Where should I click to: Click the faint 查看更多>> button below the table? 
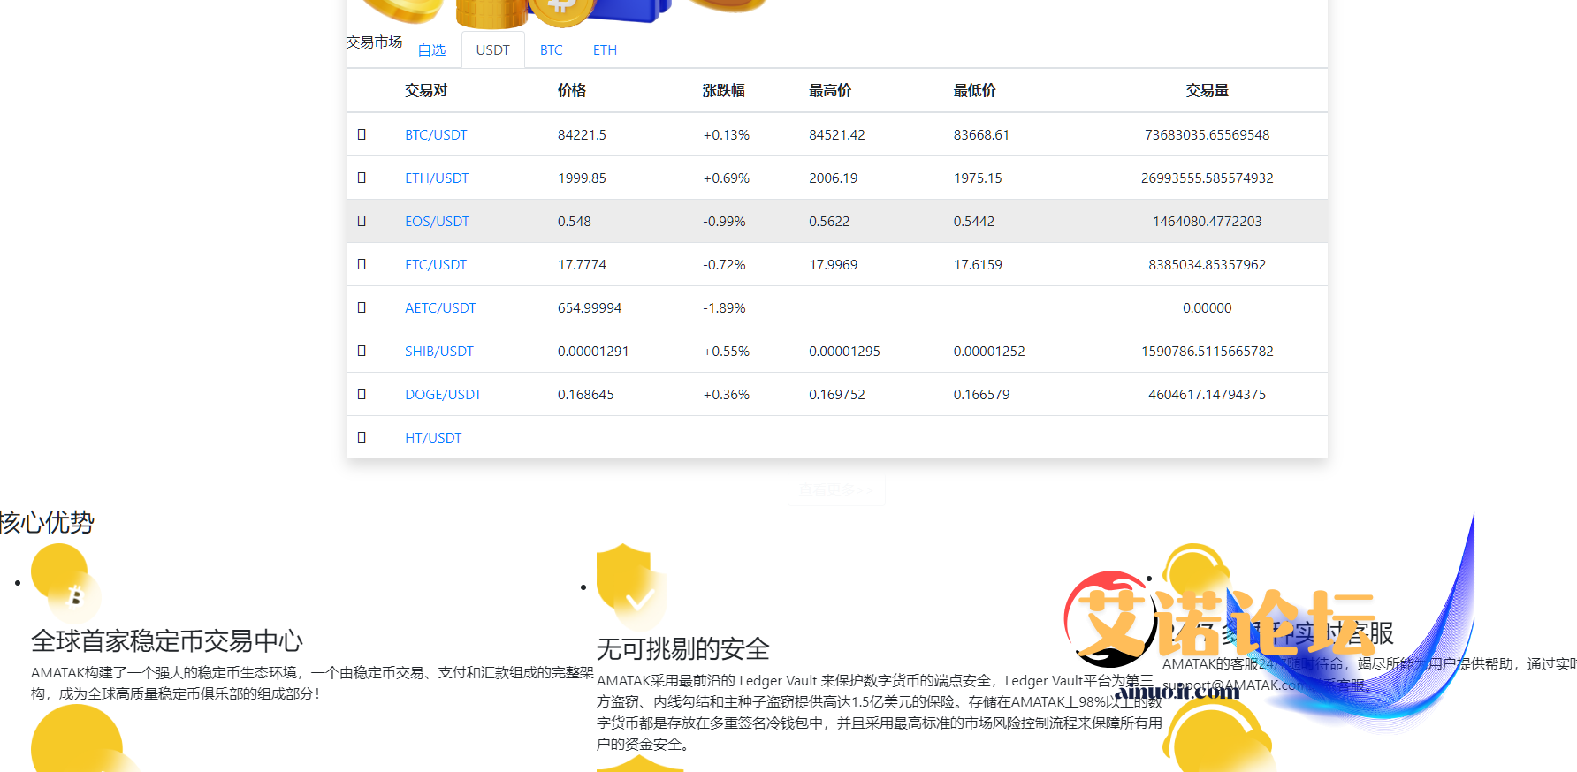(836, 489)
